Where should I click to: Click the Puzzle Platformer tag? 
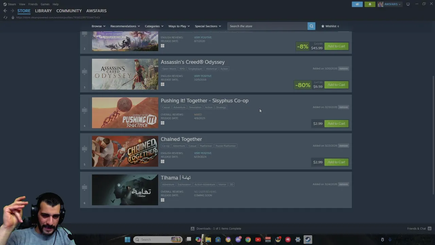pyautogui.click(x=226, y=146)
